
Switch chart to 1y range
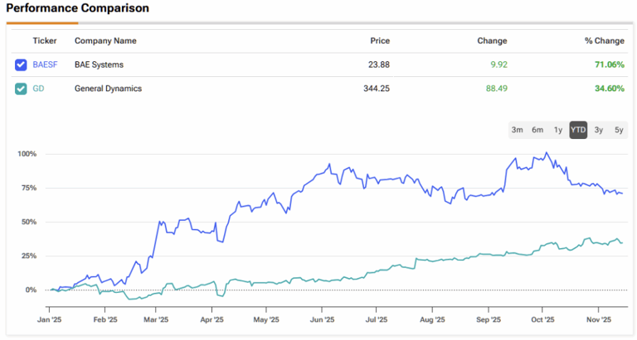coord(558,130)
